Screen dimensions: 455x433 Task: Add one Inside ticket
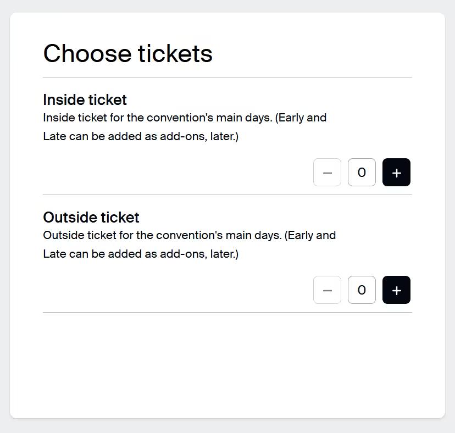click(396, 173)
